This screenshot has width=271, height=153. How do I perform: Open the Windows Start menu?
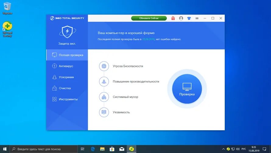pos(5,149)
